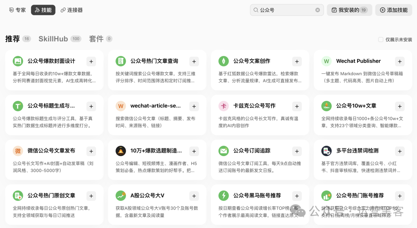The image size is (417, 228).
Task: Add the 公众号热门原创文章 skill with plus
Action: coord(91,196)
